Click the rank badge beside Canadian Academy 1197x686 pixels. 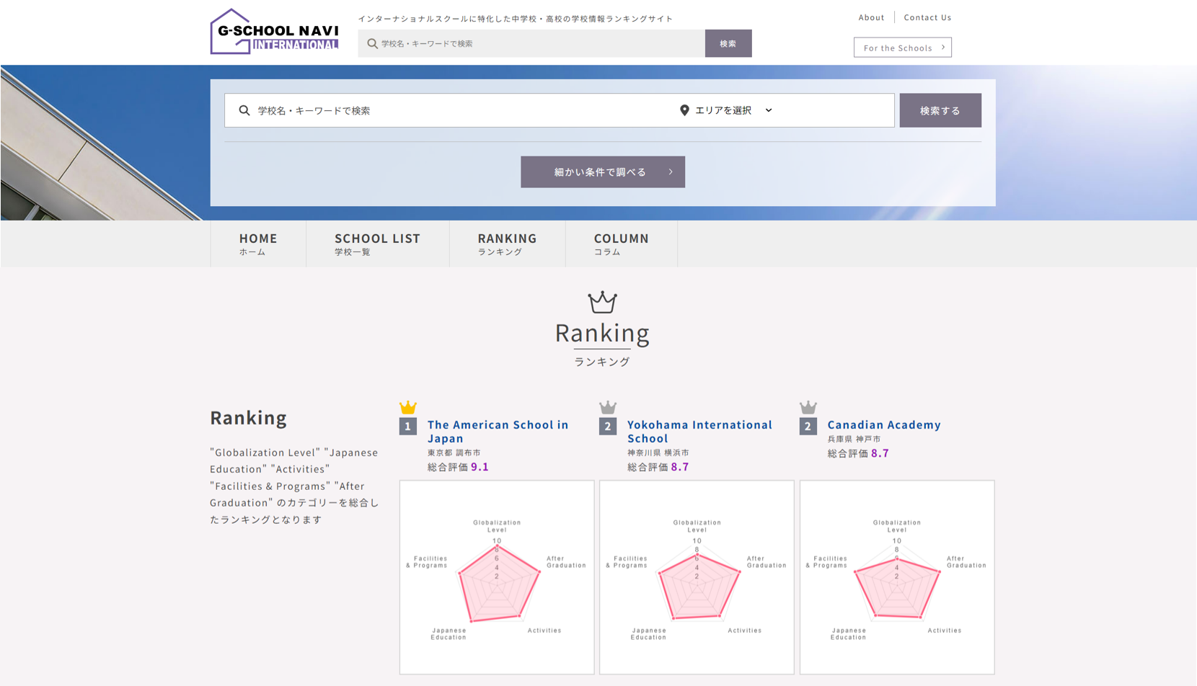tap(808, 426)
